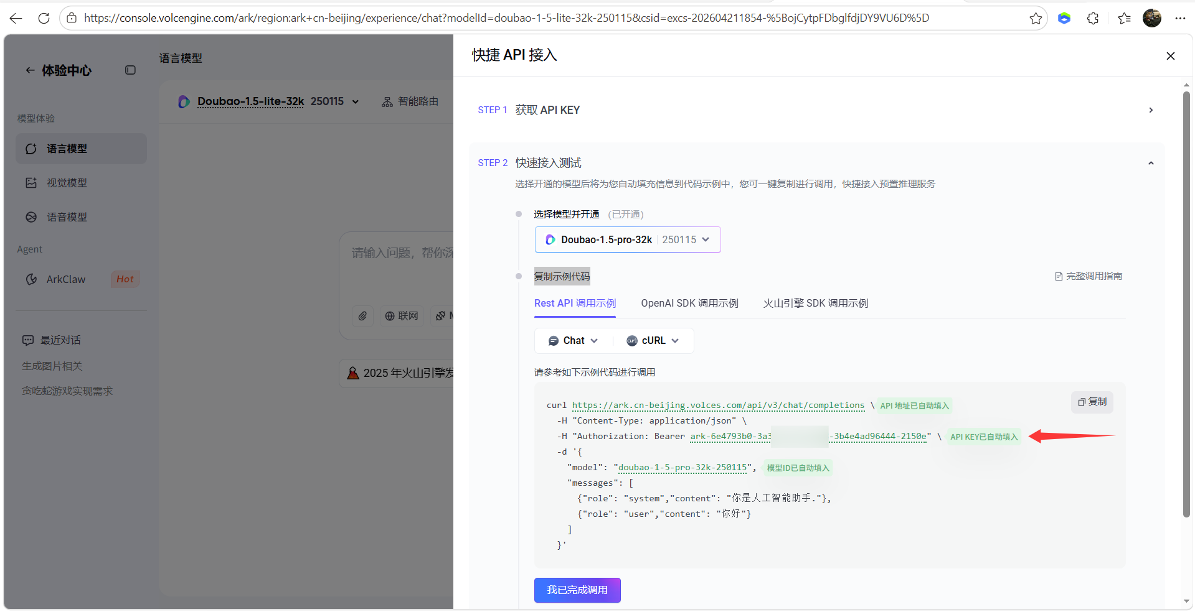Open 最近对话 history section
The width and height of the screenshot is (1195, 612).
tap(52, 340)
